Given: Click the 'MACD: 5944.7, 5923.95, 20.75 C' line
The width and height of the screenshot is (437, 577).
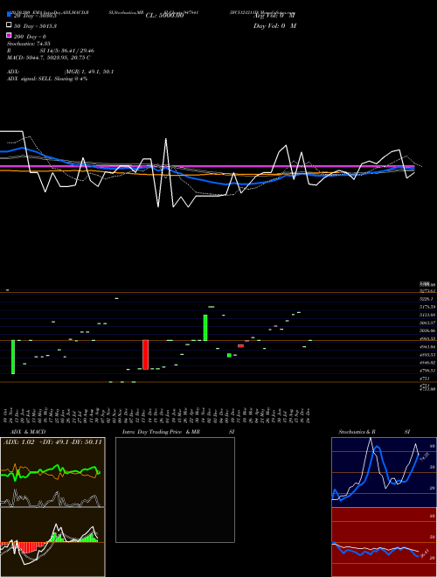Looking at the screenshot, I should (x=49, y=58).
